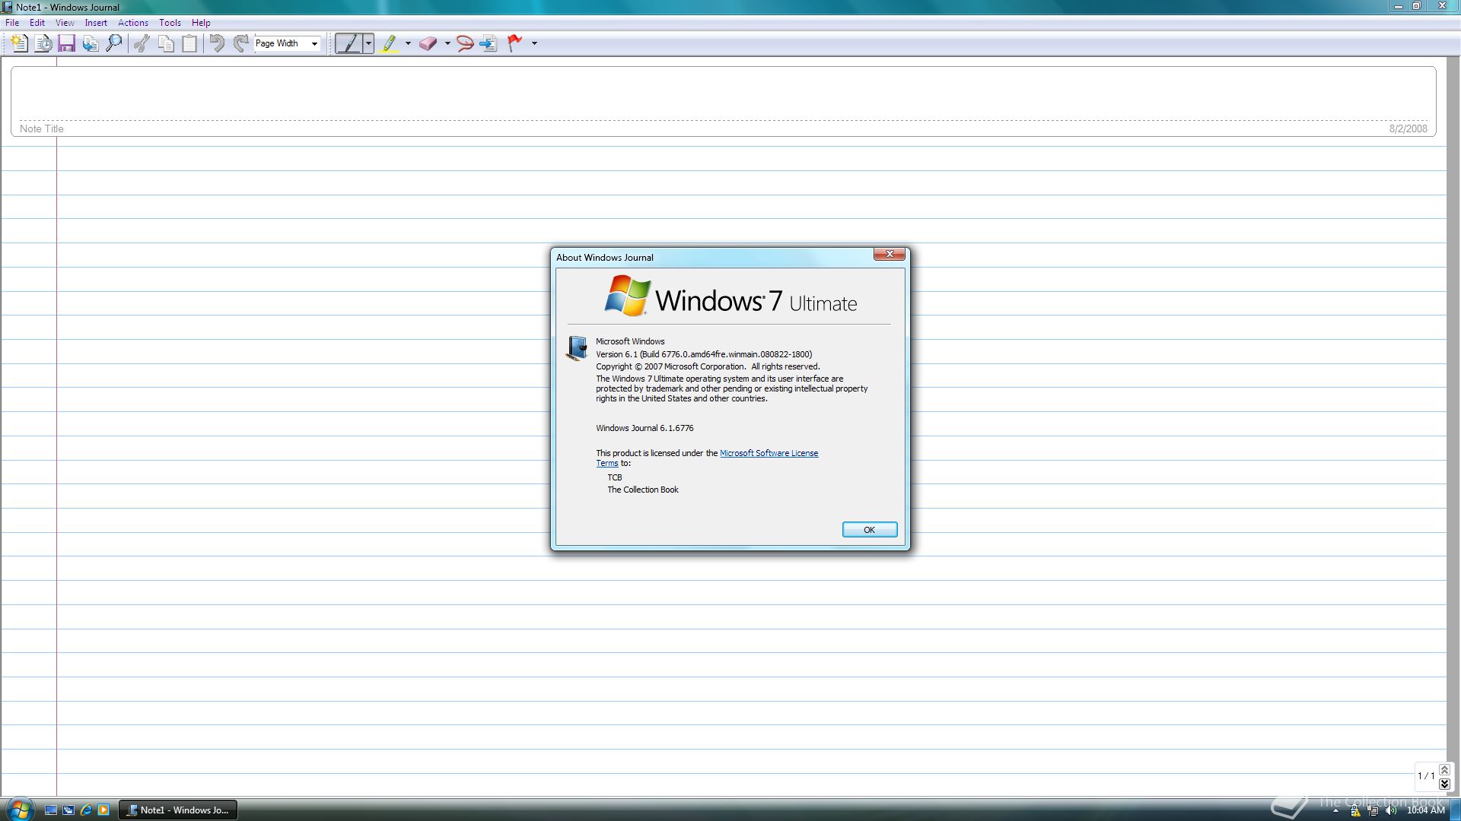Expand the Flag options arrow
1461x821 pixels.
click(534, 43)
